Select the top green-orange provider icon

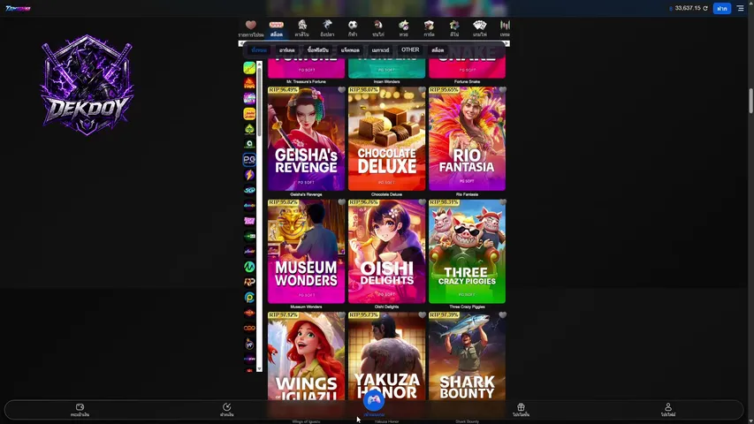249,68
